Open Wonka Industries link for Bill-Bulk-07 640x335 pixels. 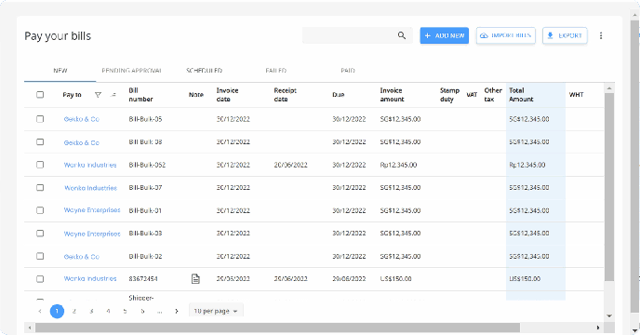(x=90, y=188)
